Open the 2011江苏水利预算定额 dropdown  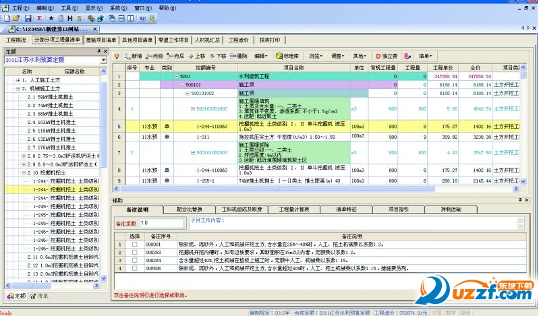pos(103,60)
